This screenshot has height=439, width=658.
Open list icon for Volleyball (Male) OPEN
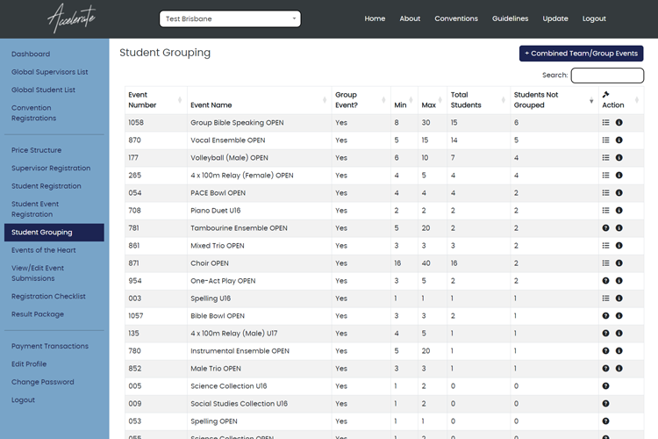pyautogui.click(x=605, y=158)
